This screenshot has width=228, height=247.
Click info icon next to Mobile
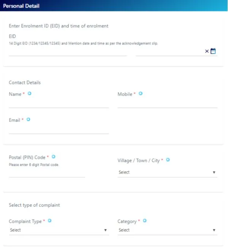click(x=140, y=93)
